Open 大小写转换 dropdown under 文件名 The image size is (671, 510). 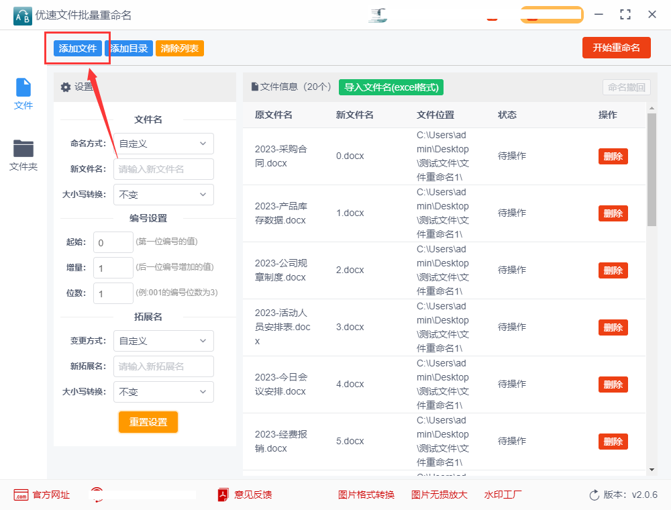tap(164, 195)
